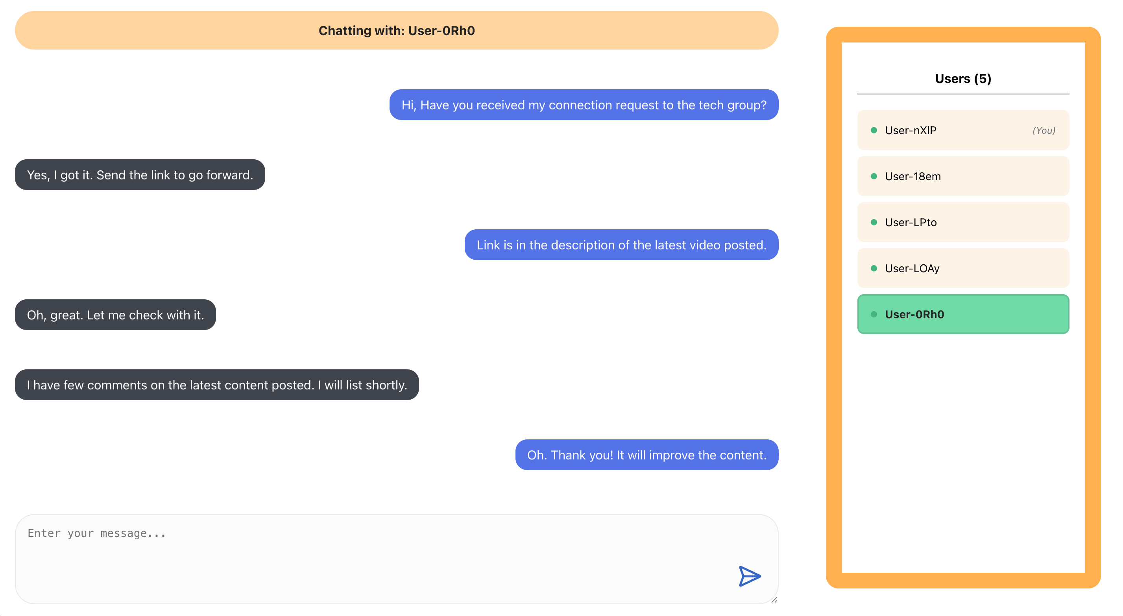This screenshot has height=616, width=1123.
Task: Click the blue message about the video link
Action: point(621,245)
